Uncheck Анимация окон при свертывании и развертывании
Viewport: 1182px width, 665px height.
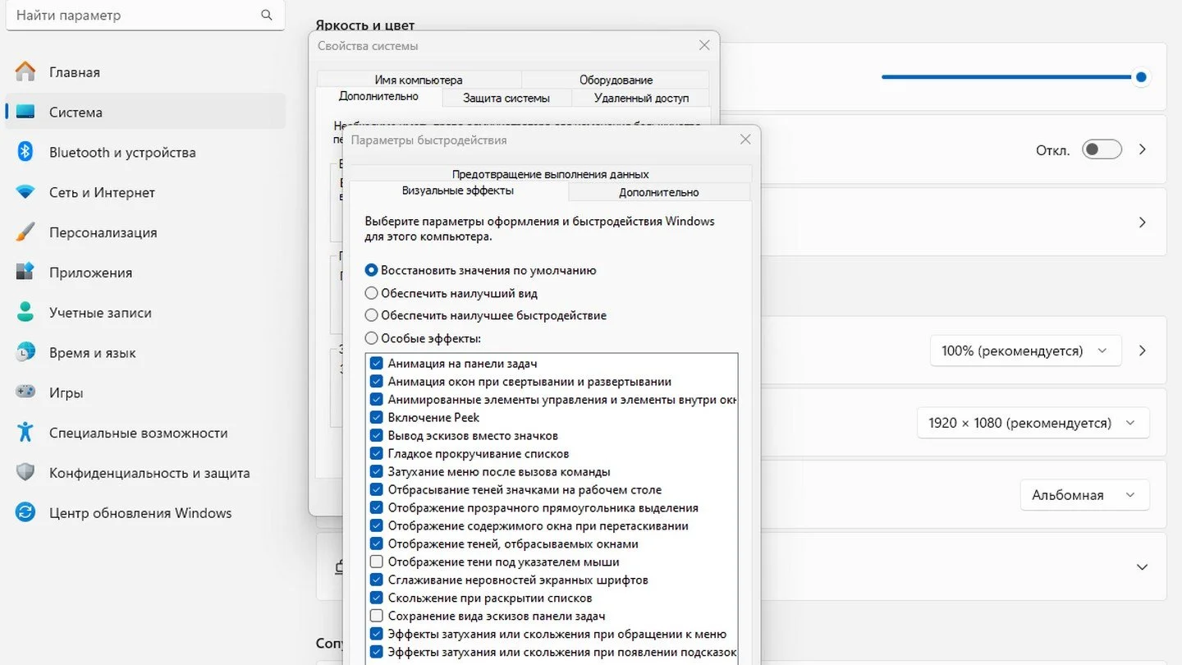pyautogui.click(x=376, y=381)
